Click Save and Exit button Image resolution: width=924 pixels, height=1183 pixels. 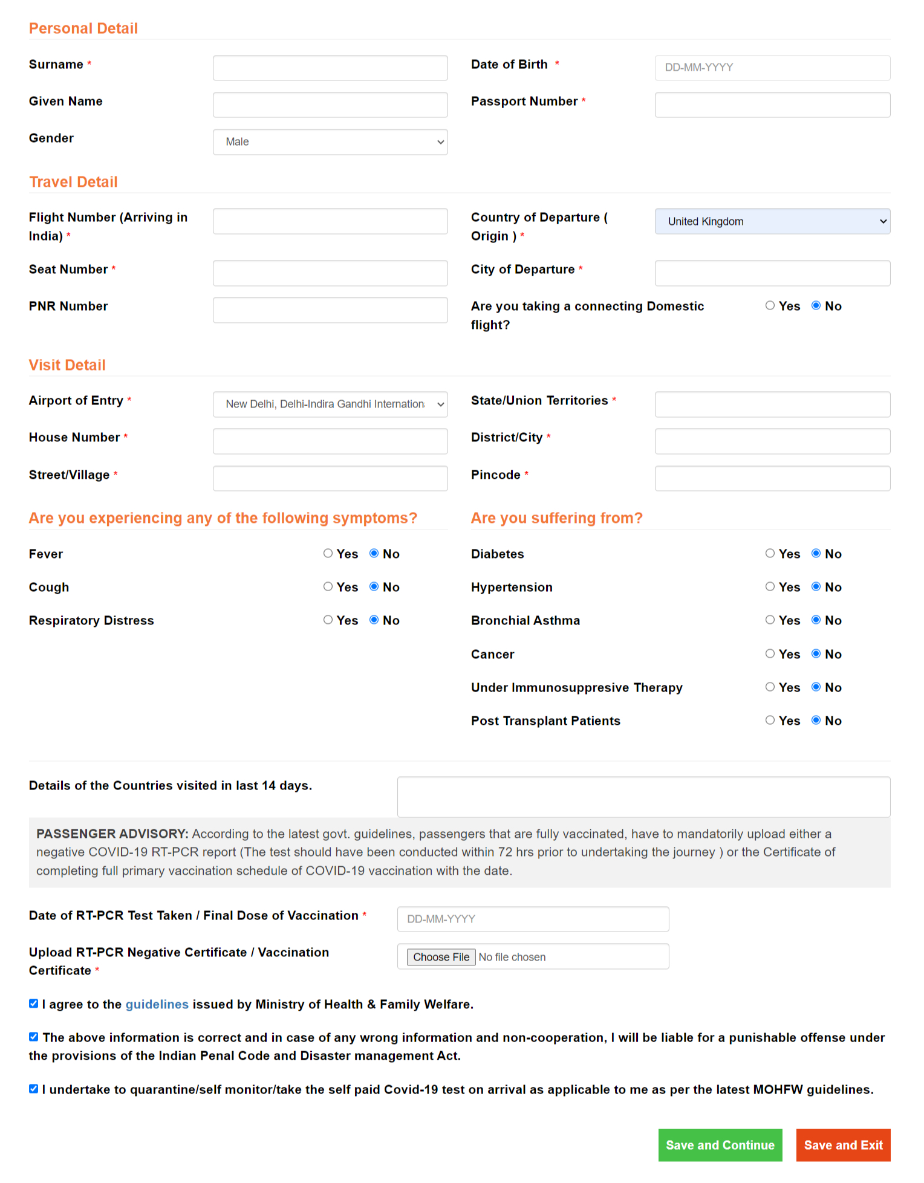click(843, 1146)
